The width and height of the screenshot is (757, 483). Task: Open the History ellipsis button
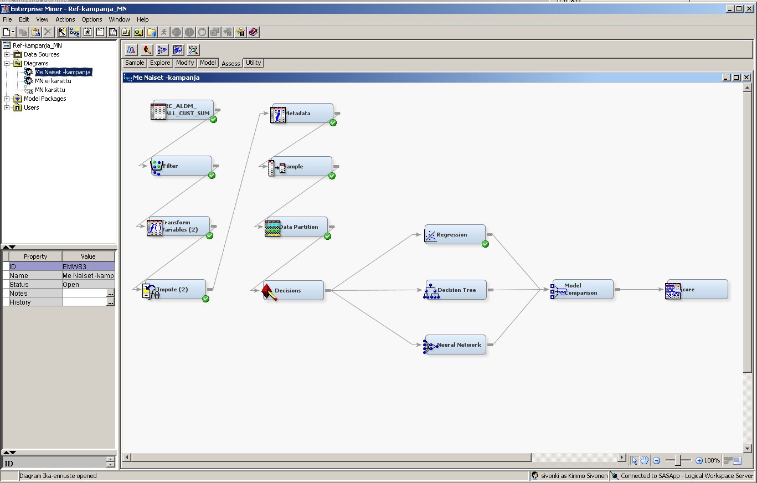(x=111, y=302)
